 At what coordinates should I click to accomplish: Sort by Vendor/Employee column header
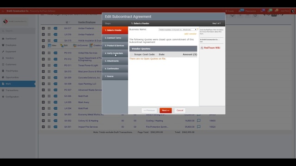pos(87,22)
